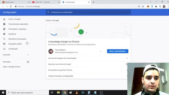The image size is (169, 95).
Task: Click the Windows taskbar search box
Action: click(x=27, y=93)
